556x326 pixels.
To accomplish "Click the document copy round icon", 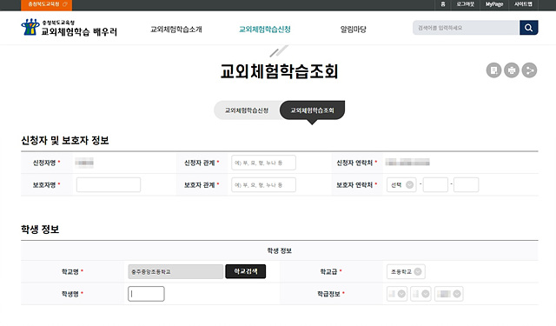I will coord(493,70).
